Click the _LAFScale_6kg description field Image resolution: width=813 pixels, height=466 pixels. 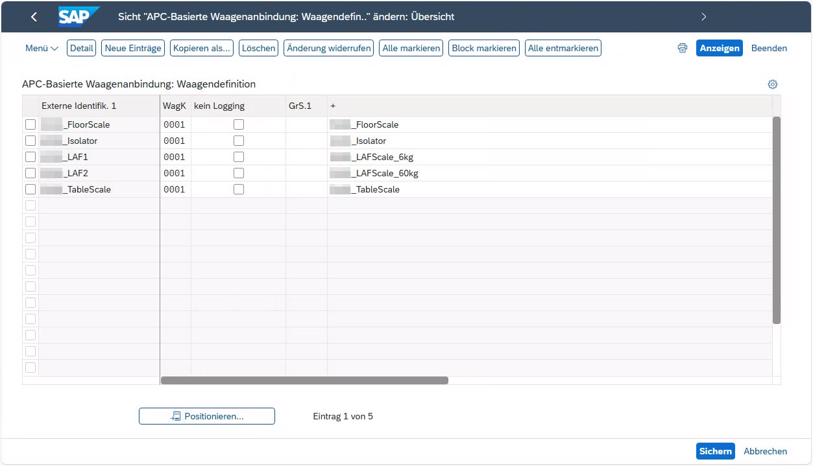point(383,157)
